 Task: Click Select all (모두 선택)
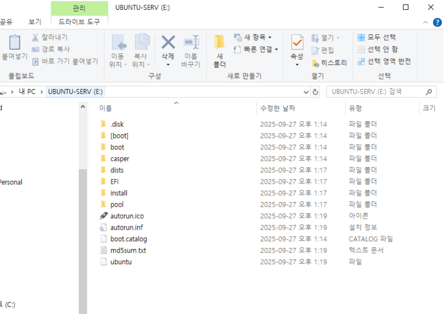(377, 37)
